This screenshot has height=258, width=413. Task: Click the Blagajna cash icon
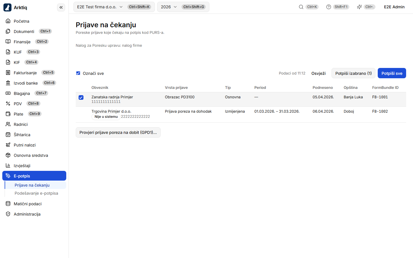[x=8, y=93]
